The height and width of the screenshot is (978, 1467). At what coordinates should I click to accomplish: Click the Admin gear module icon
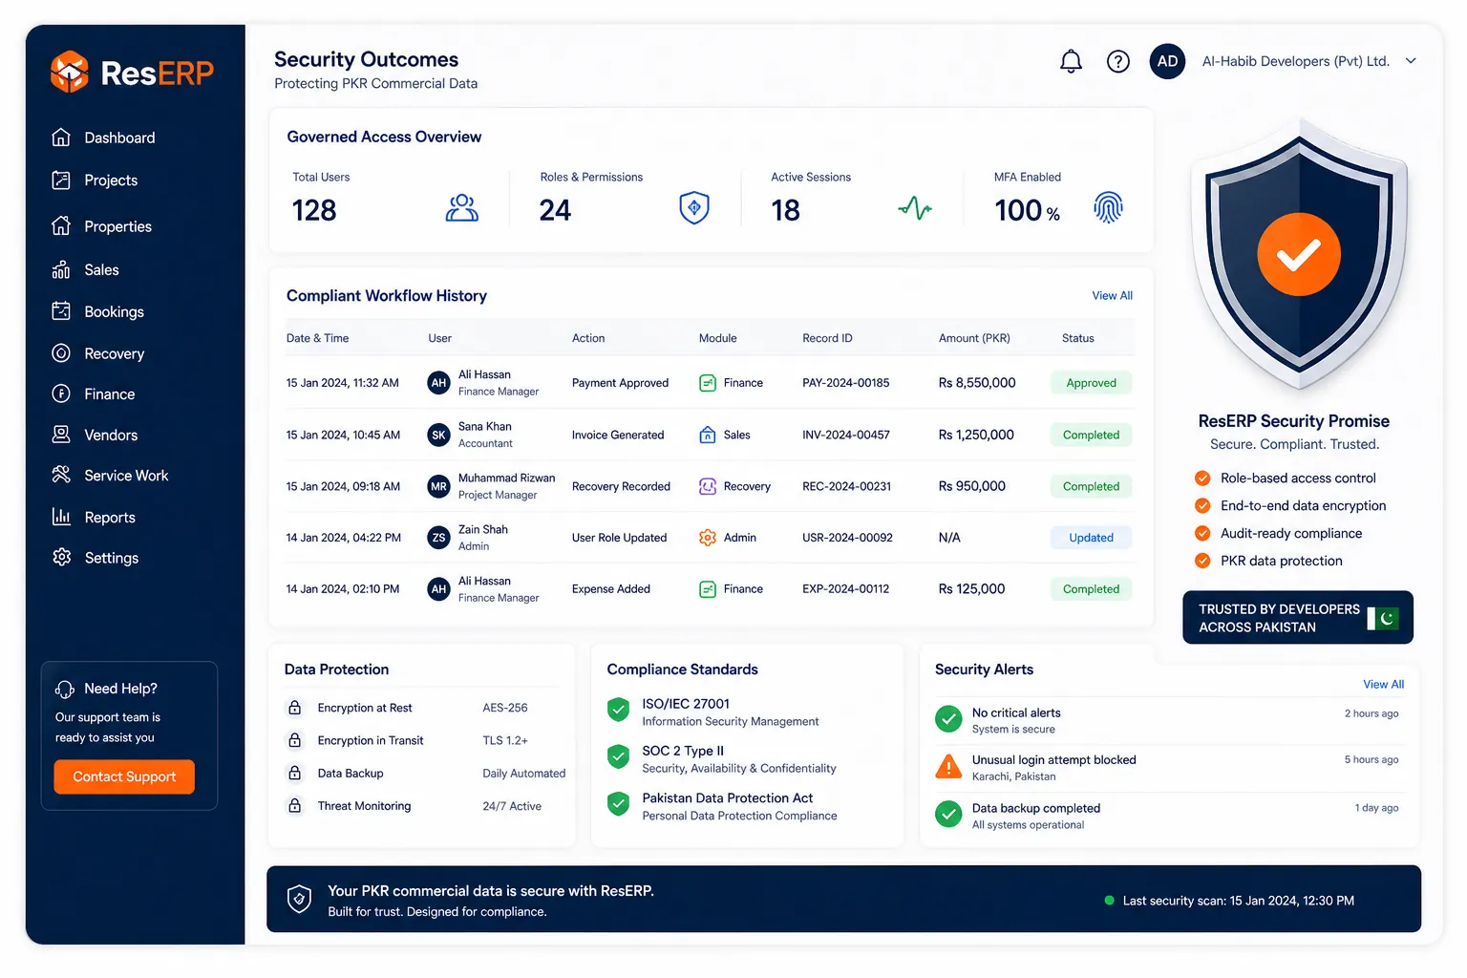708,538
